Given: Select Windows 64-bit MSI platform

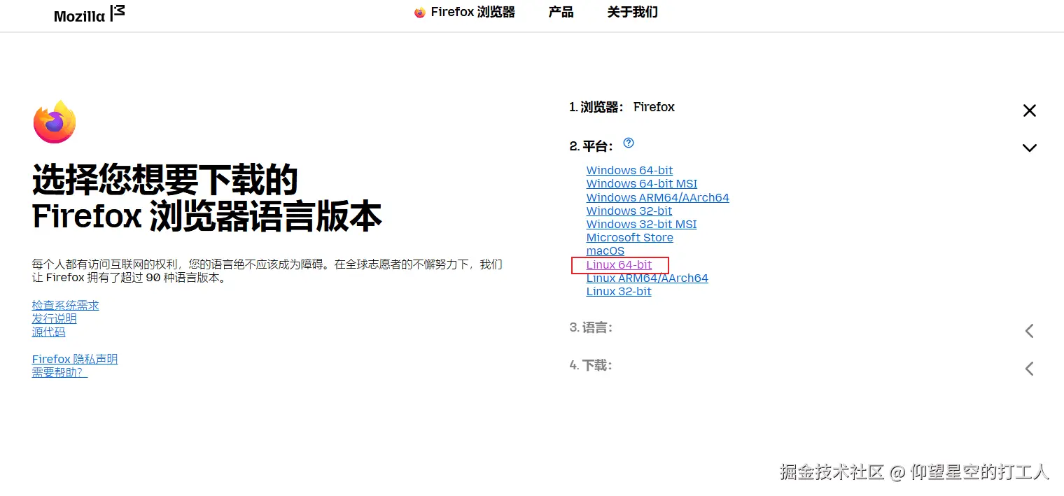Looking at the screenshot, I should pos(642,184).
